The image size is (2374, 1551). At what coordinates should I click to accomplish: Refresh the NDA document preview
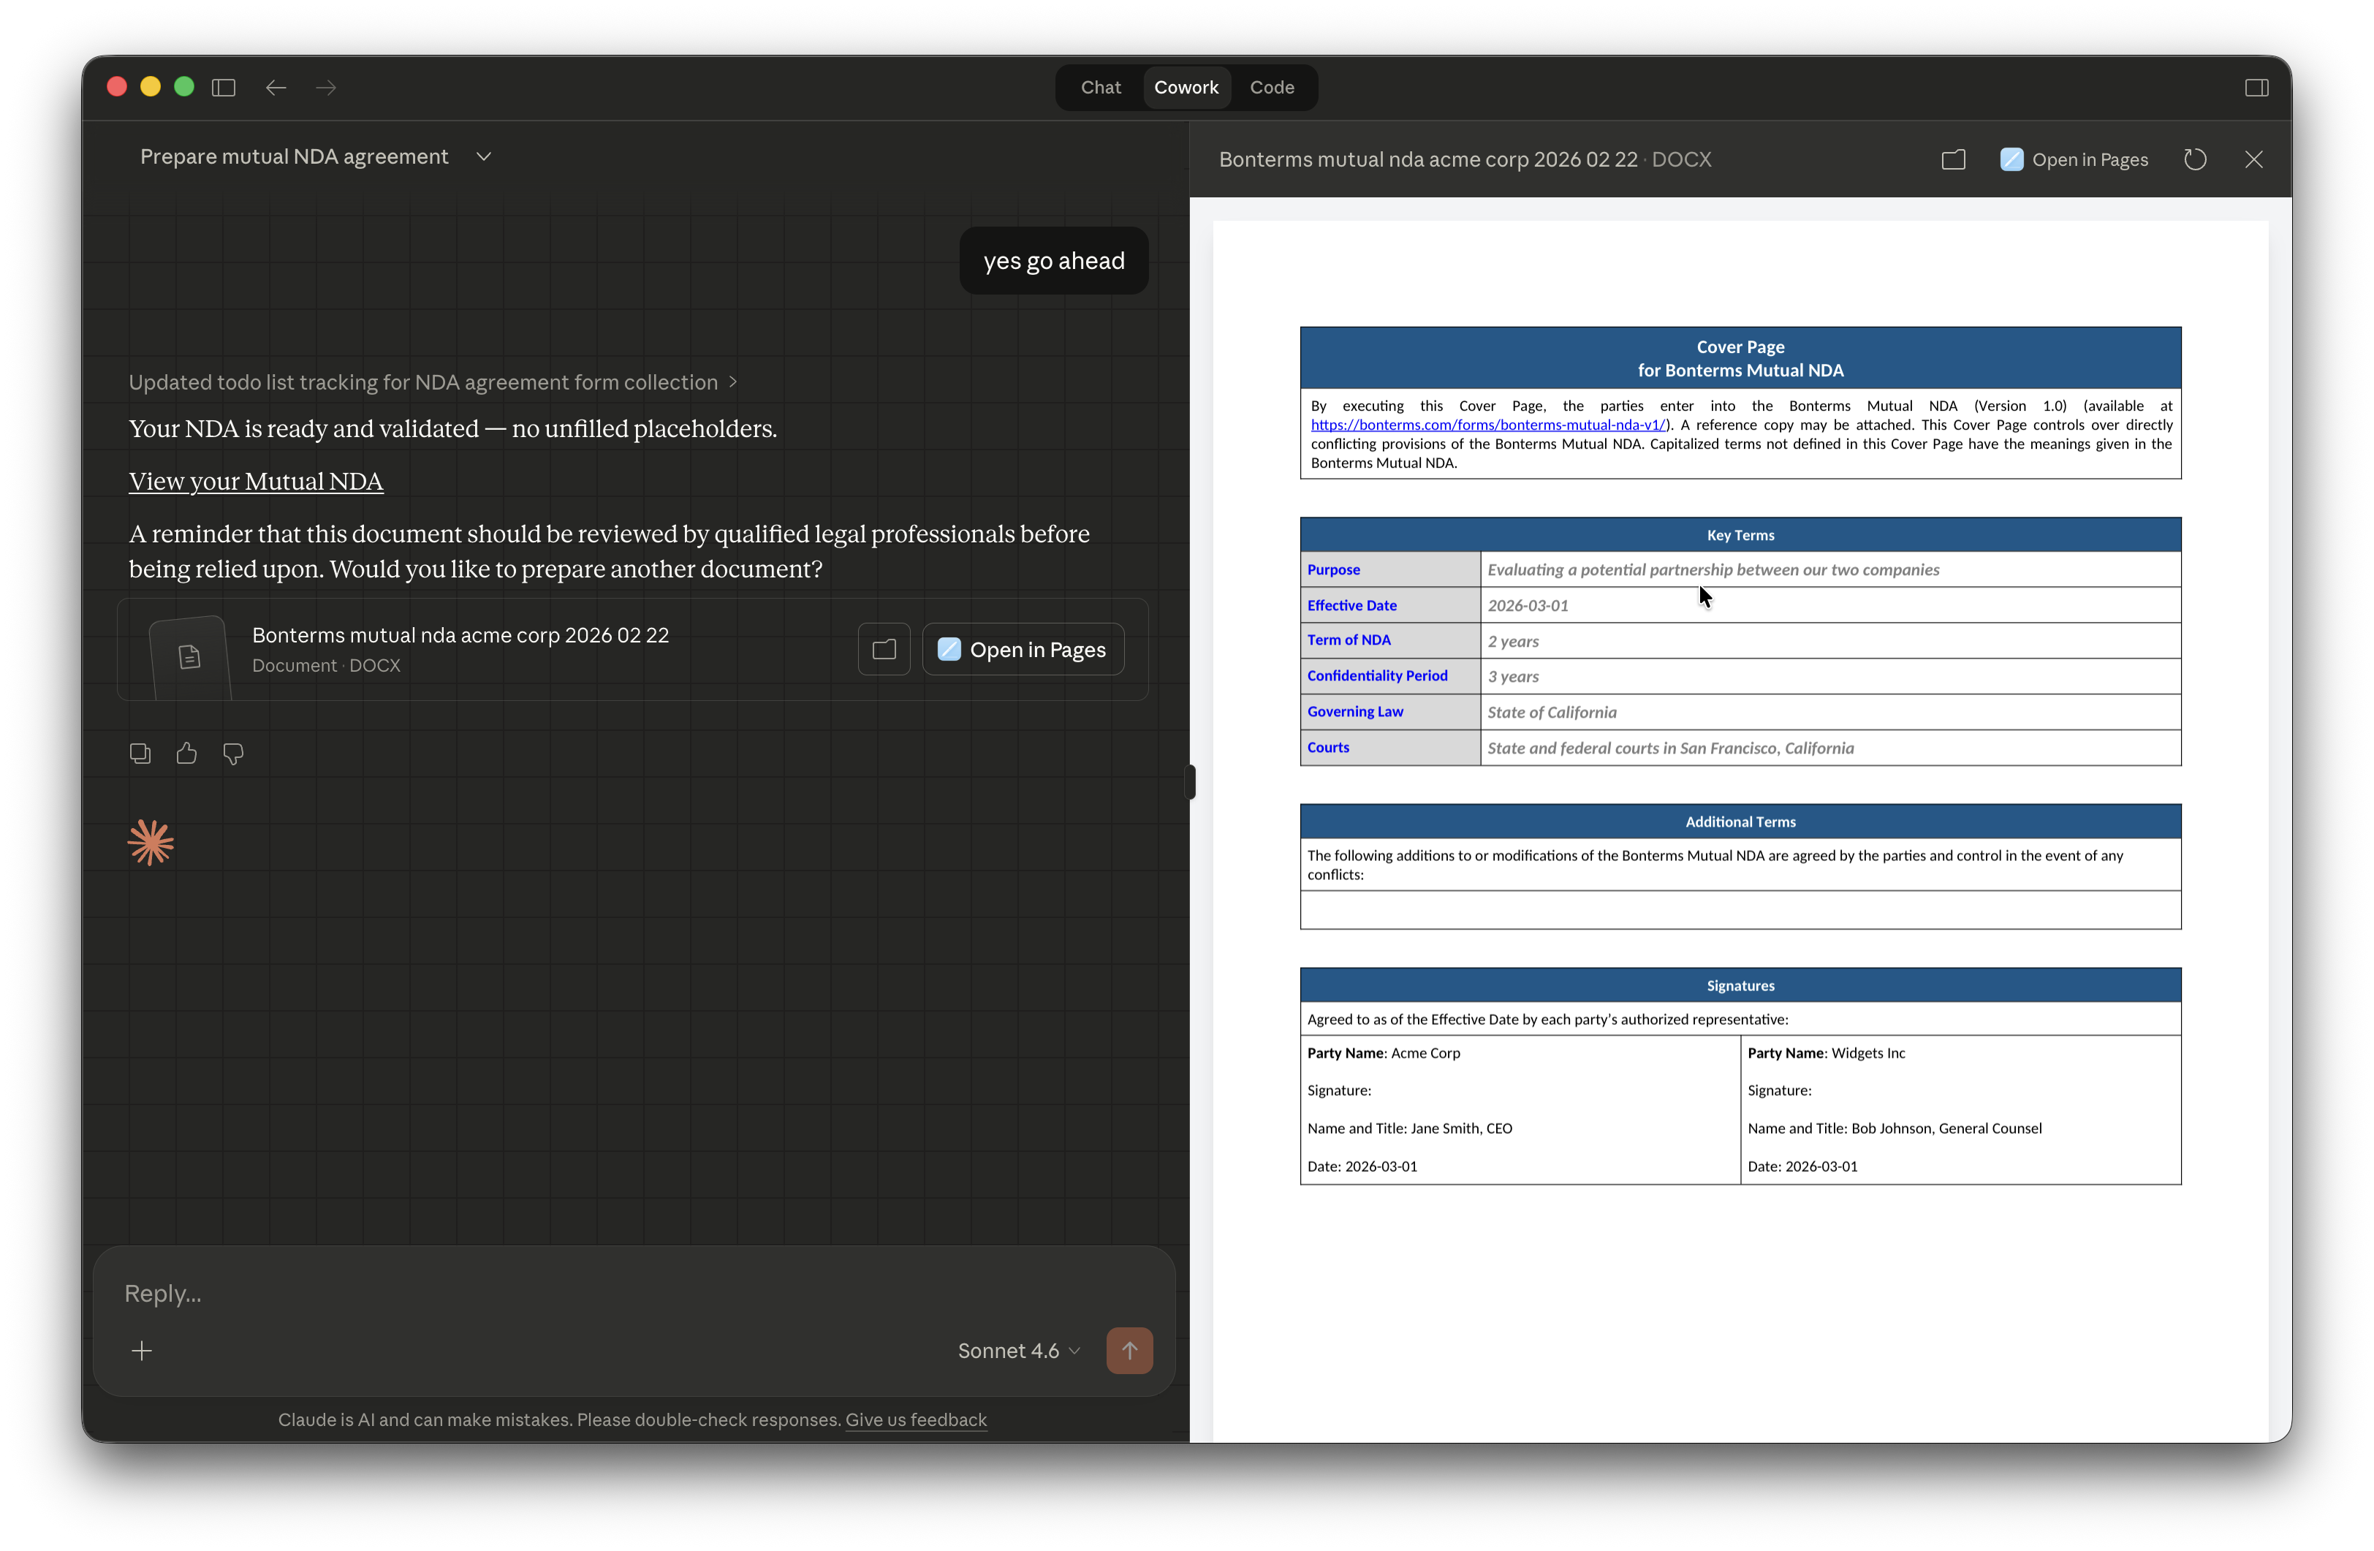point(2194,159)
